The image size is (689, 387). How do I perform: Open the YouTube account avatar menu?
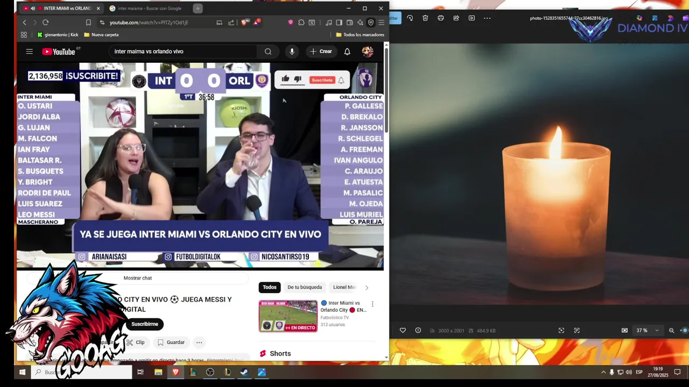click(x=368, y=52)
